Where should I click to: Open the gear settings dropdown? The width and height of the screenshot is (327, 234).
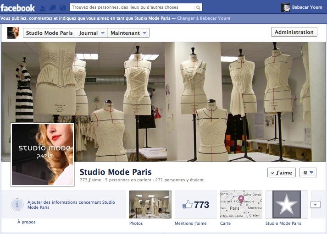tap(308, 173)
